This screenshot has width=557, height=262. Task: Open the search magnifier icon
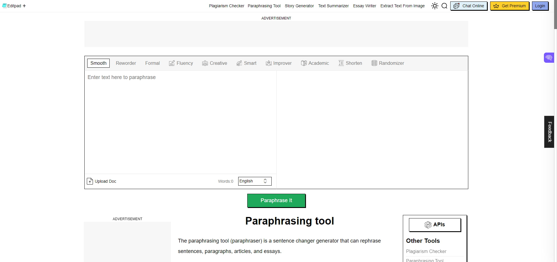point(444,6)
